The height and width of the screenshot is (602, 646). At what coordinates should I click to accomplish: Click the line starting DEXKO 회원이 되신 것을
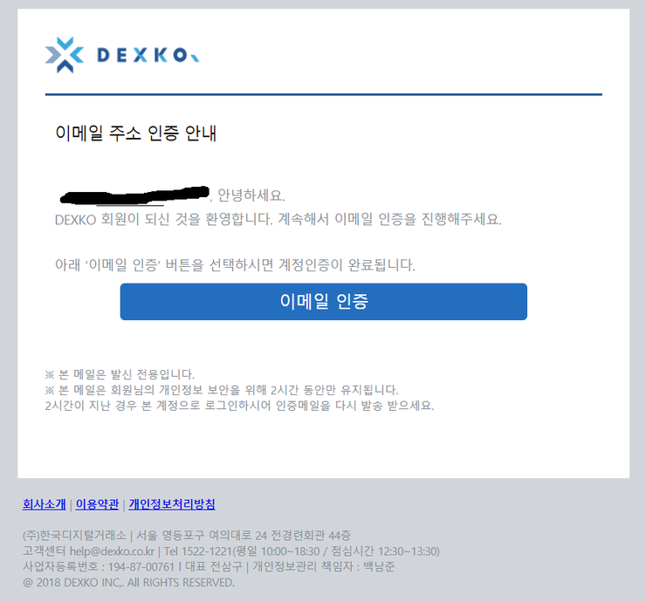click(278, 219)
